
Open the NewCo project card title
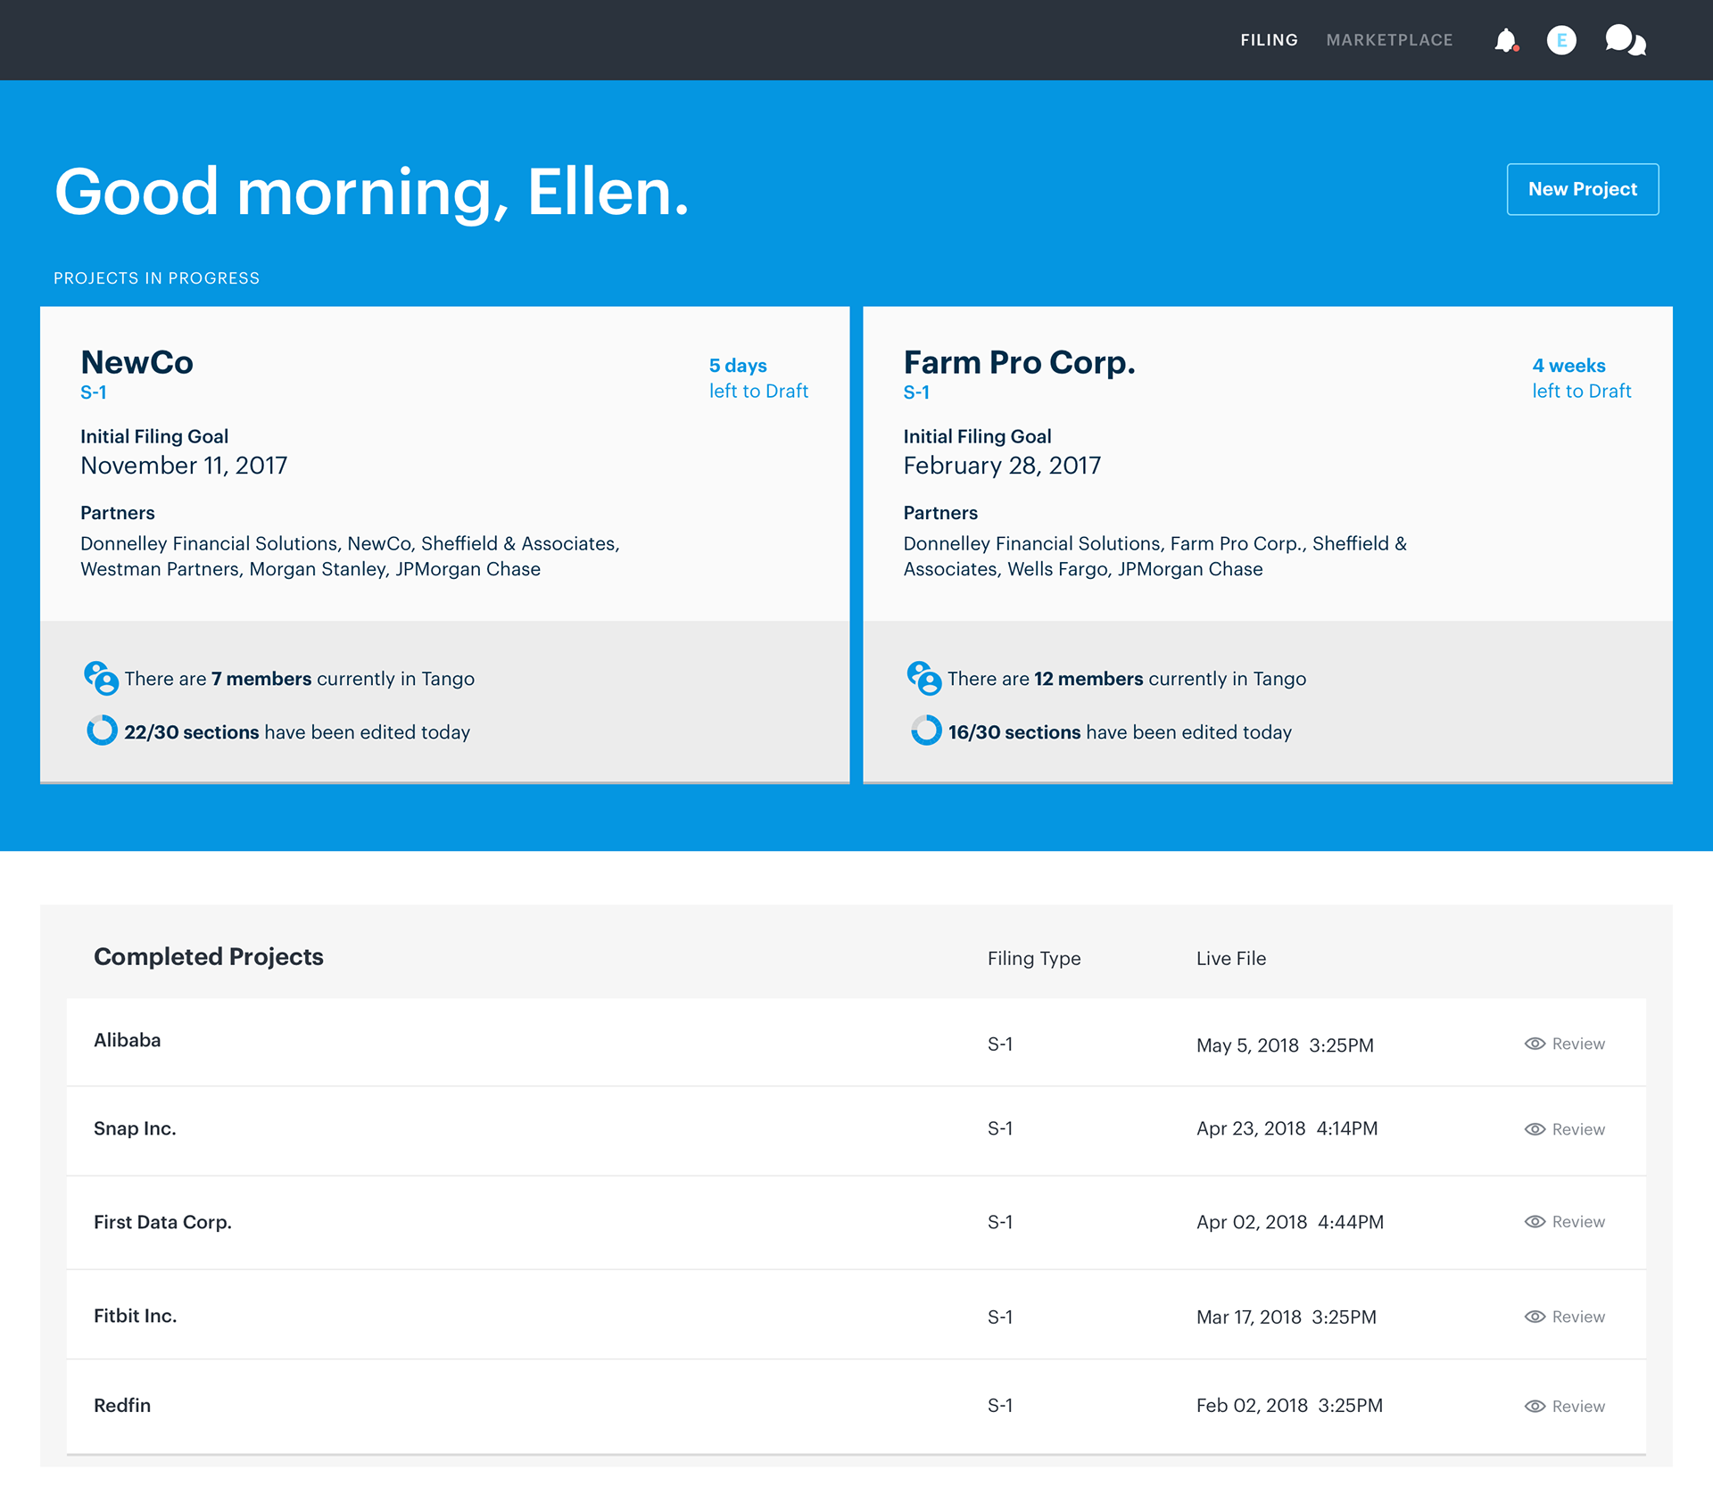pos(137,362)
